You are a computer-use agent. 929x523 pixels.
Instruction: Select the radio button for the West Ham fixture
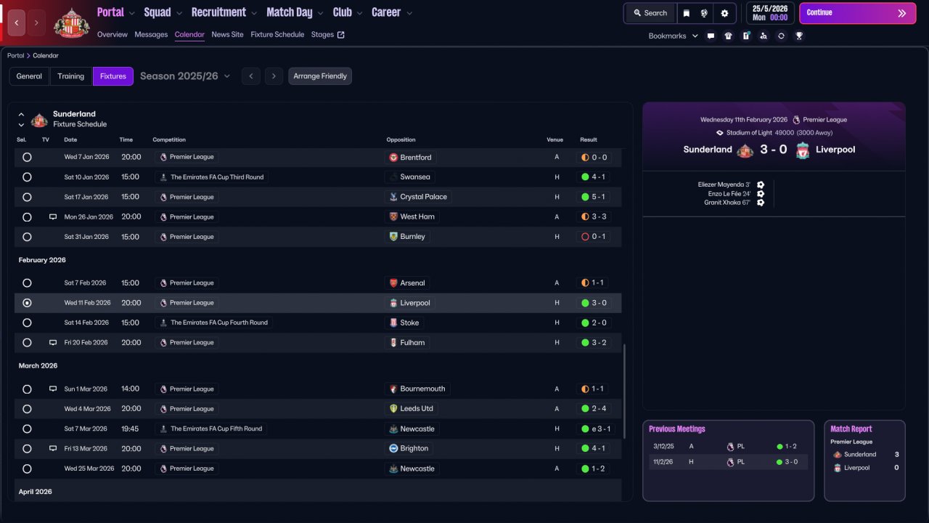coord(27,216)
